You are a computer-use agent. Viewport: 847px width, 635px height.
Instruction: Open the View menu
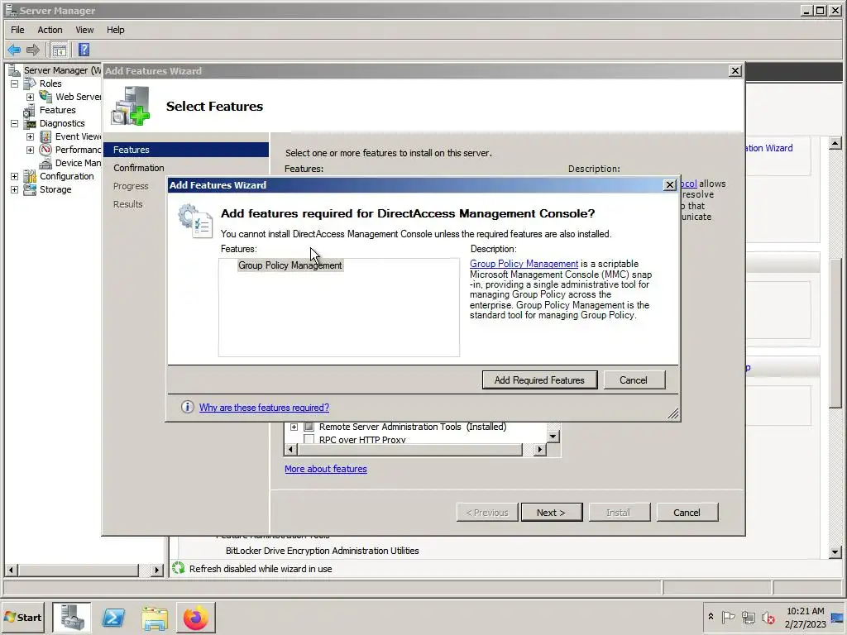(84, 30)
